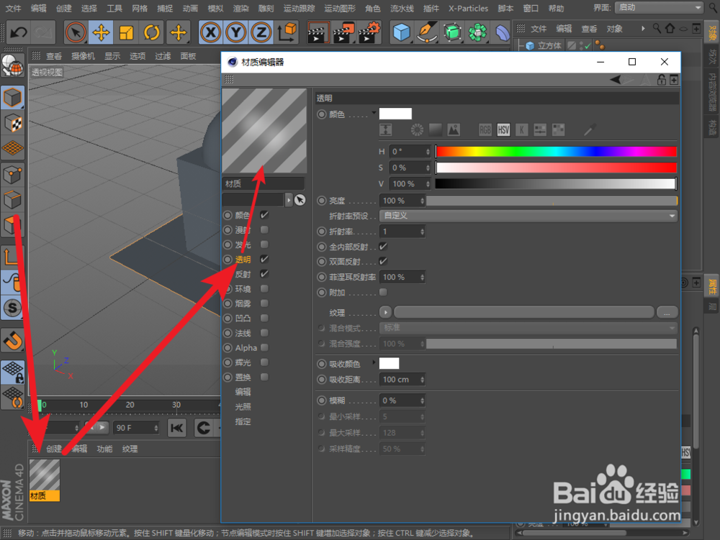
Task: Adjust the 折射率 value stepper
Action: (x=422, y=232)
